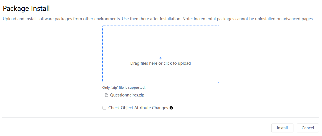Click the blue upload arrow icon

pos(161,59)
